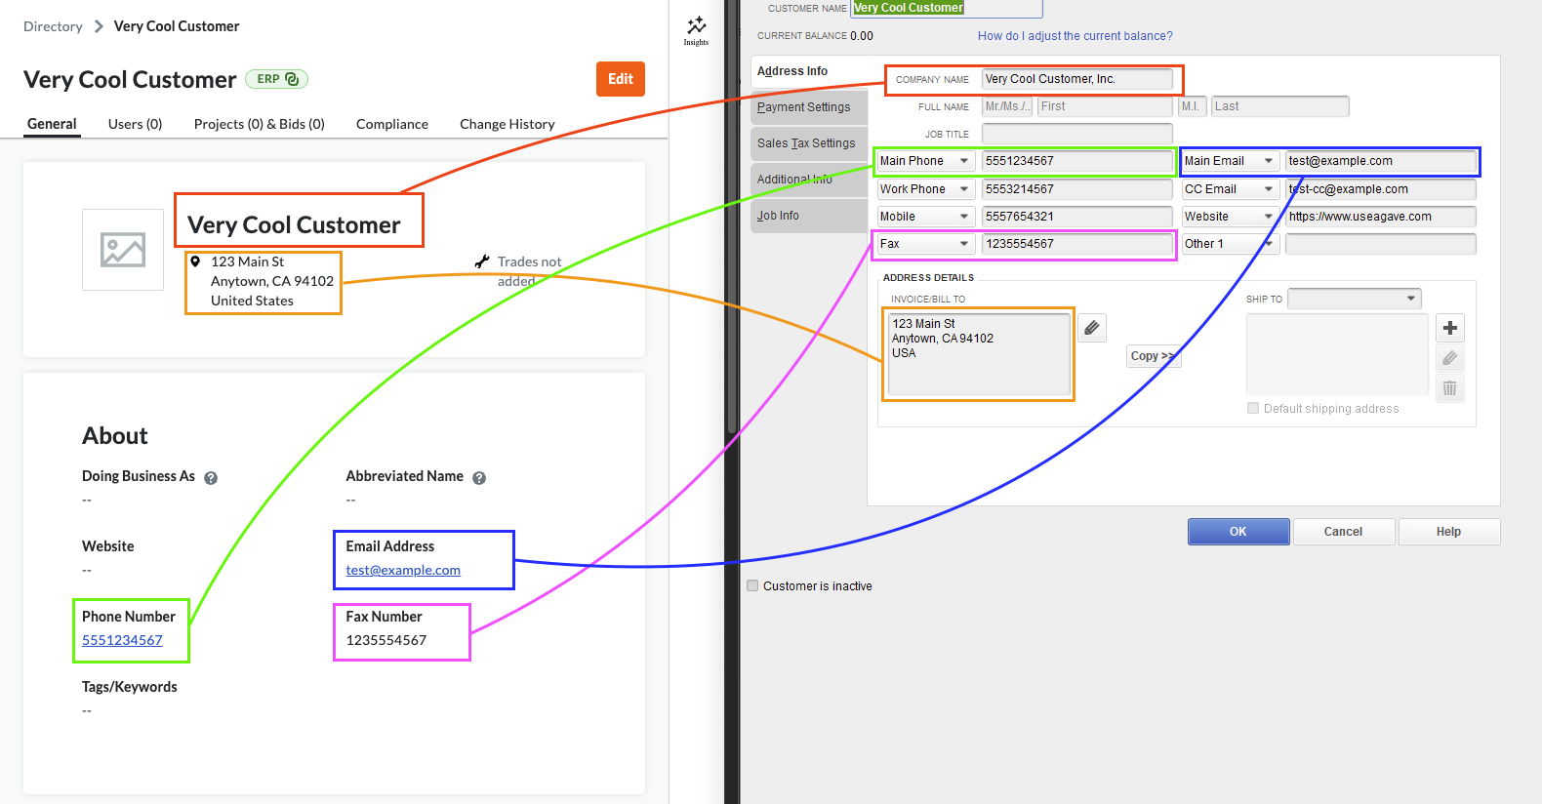Image resolution: width=1542 pixels, height=804 pixels.
Task: Delete the Ship To address with trash icon
Action: pos(1449,388)
